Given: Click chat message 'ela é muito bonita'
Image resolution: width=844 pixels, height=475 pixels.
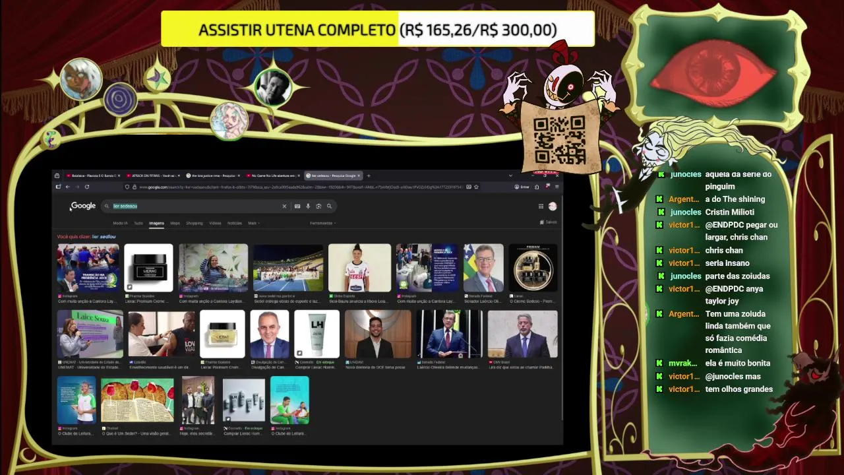Looking at the screenshot, I should coord(738,363).
